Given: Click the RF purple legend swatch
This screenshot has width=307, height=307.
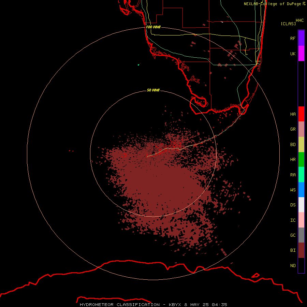Looking at the screenshot, I should pos(301,38).
